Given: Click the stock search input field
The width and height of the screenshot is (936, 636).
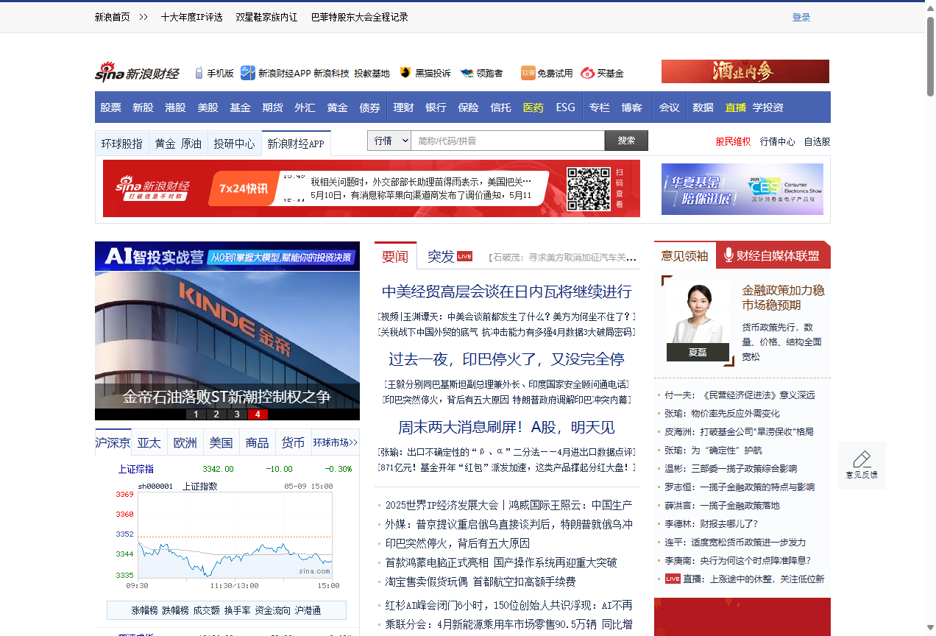Looking at the screenshot, I should click(x=507, y=141).
